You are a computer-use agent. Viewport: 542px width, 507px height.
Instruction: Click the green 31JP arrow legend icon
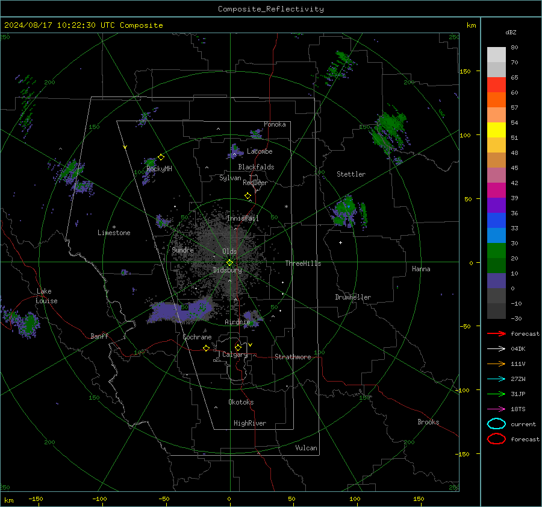coord(496,394)
